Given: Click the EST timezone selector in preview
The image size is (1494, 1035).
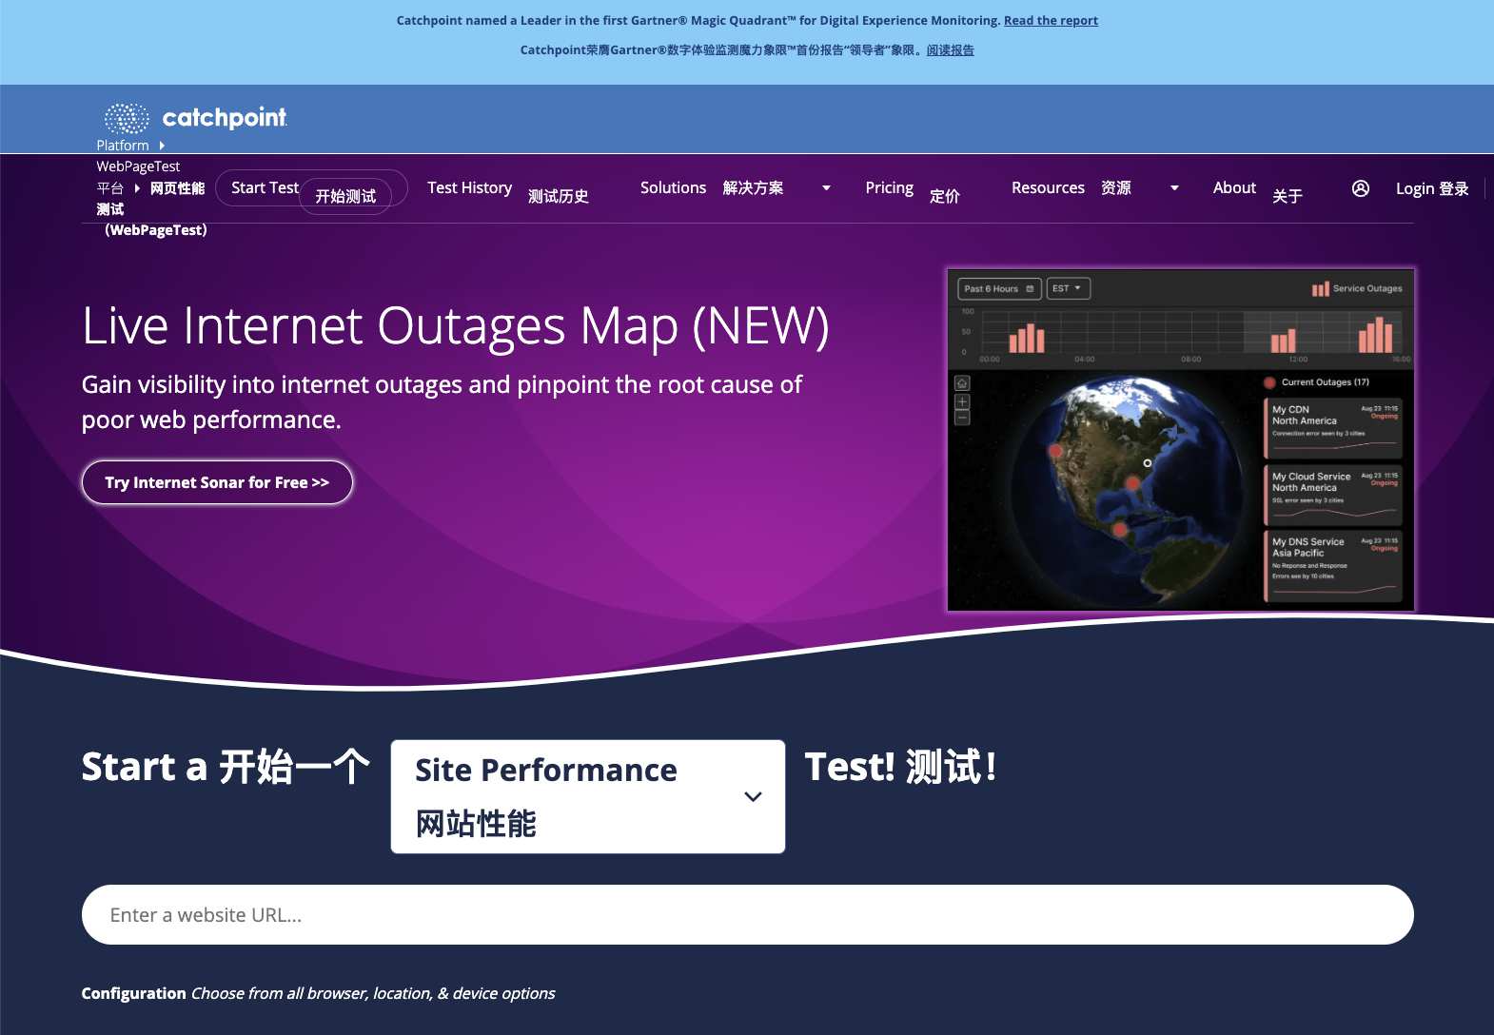Looking at the screenshot, I should click(x=1068, y=288).
